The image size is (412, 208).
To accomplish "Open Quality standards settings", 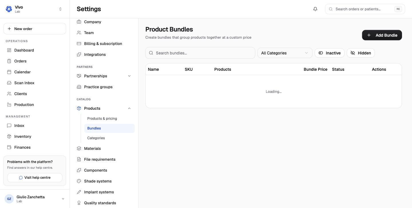I will click(x=104, y=203).
